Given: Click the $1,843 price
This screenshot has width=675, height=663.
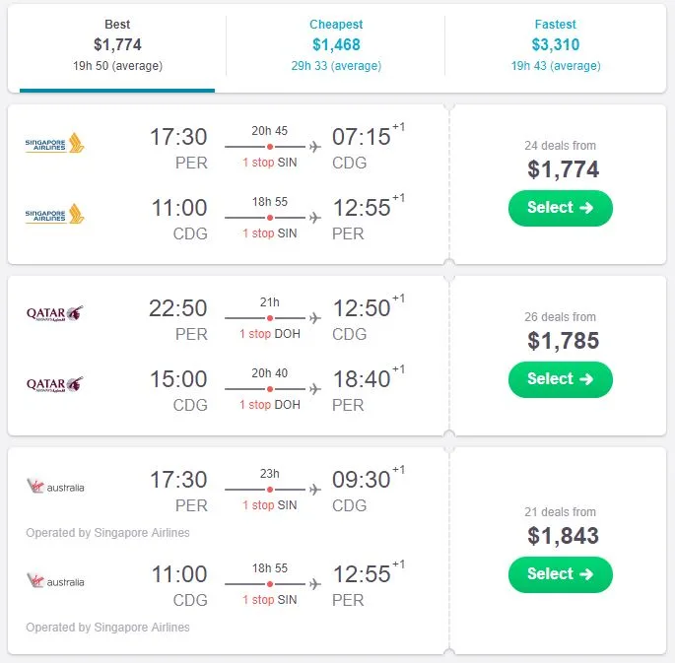Looking at the screenshot, I should click(563, 536).
